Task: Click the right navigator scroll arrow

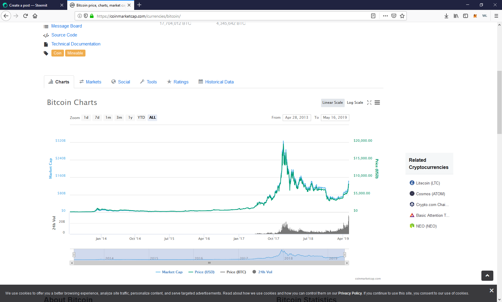Action: coord(347,263)
